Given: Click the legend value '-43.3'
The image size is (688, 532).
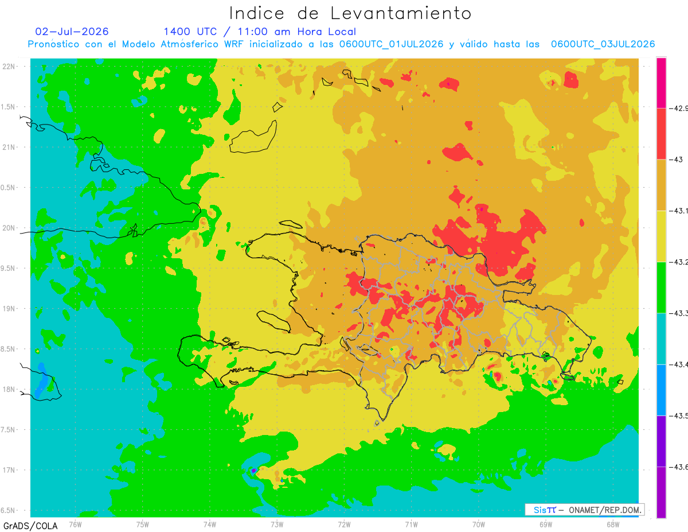Looking at the screenshot, I should (679, 313).
